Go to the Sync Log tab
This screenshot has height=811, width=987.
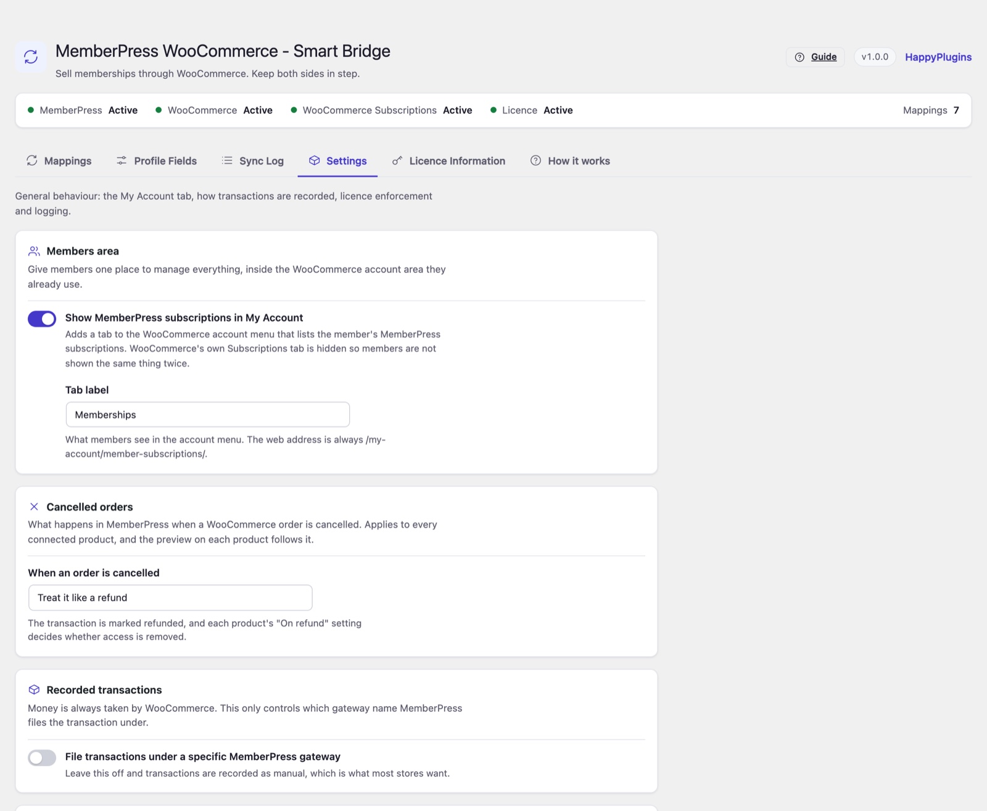click(x=253, y=161)
